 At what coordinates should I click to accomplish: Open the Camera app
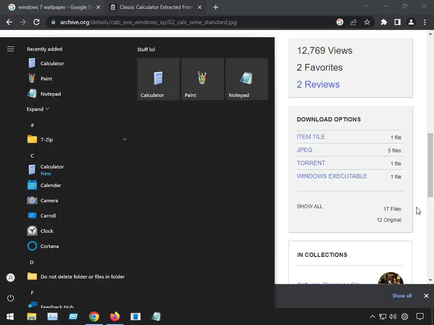point(77,200)
